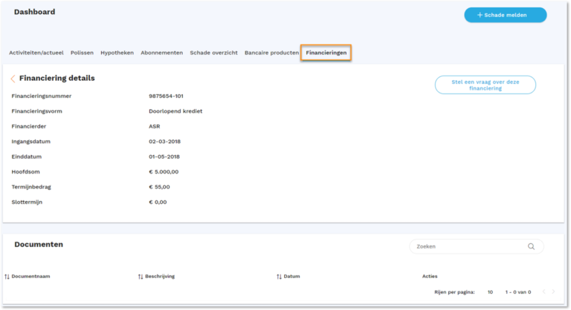The image size is (571, 310).
Task: Go to next page chevron
Action: [553, 291]
